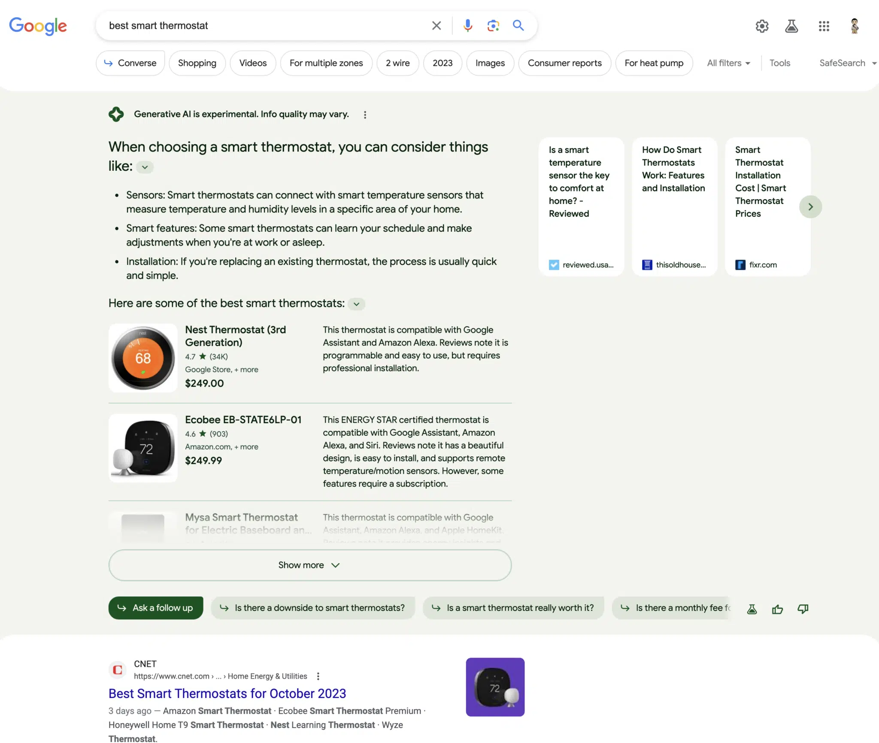Advance the source card carousel with the right arrow
This screenshot has width=879, height=743.
click(810, 206)
